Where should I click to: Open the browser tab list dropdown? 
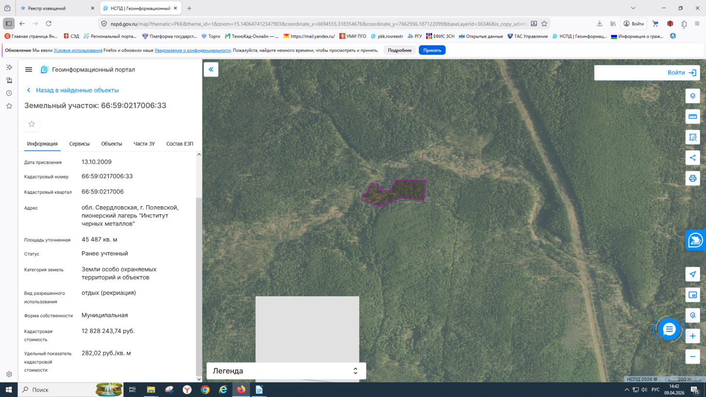(633, 8)
